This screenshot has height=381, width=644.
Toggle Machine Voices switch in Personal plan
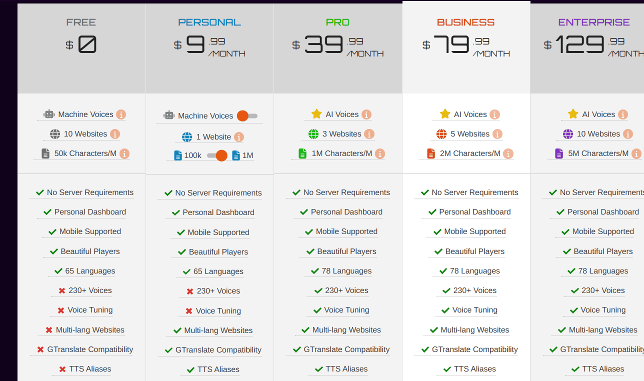point(246,116)
